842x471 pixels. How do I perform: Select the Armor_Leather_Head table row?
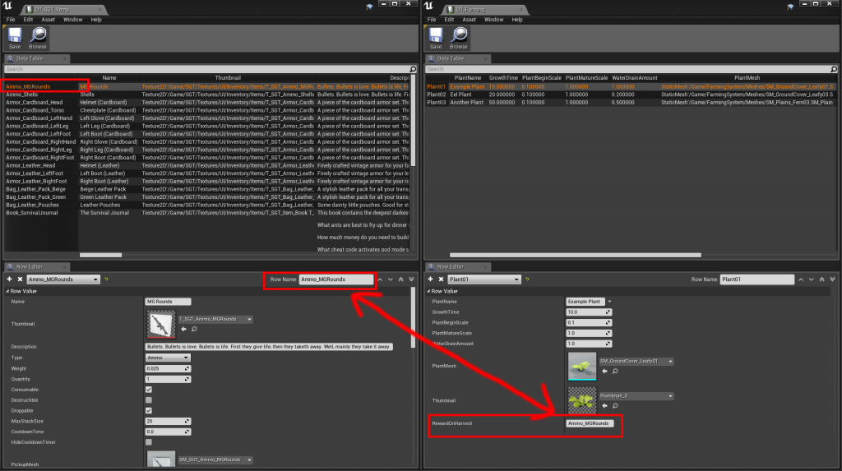(35, 165)
